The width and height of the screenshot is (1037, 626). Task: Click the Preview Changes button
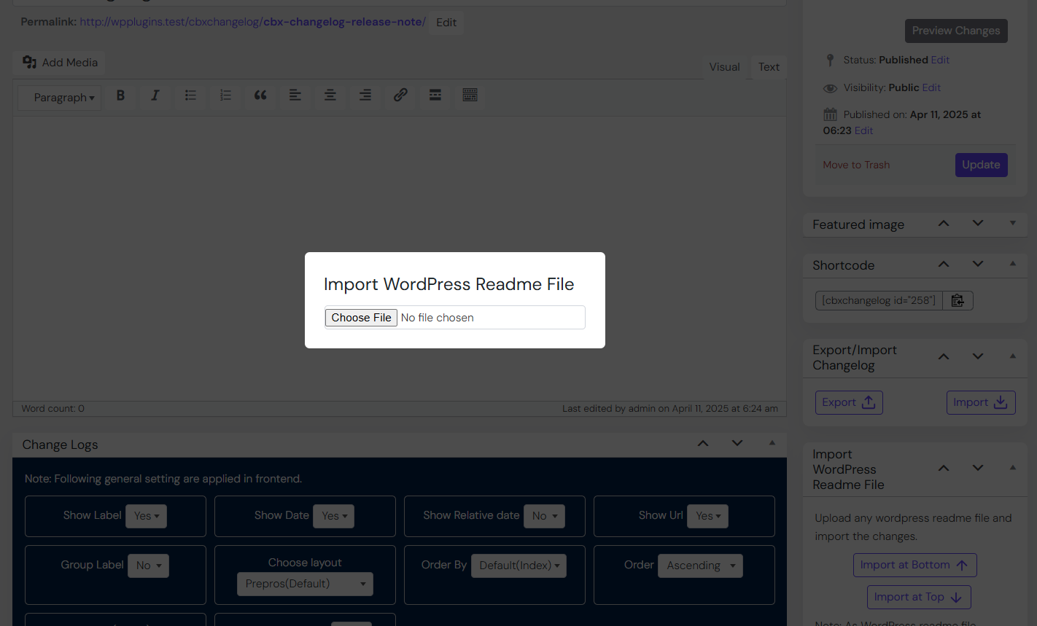(x=956, y=31)
